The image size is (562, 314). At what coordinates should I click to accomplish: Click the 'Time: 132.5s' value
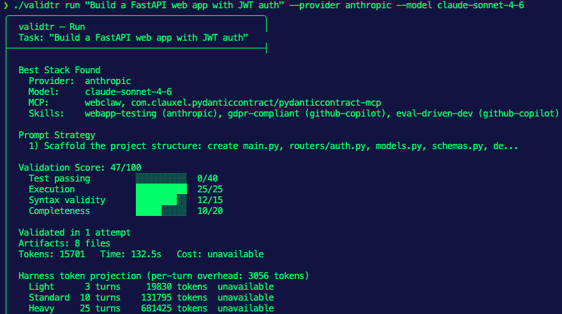(x=131, y=254)
